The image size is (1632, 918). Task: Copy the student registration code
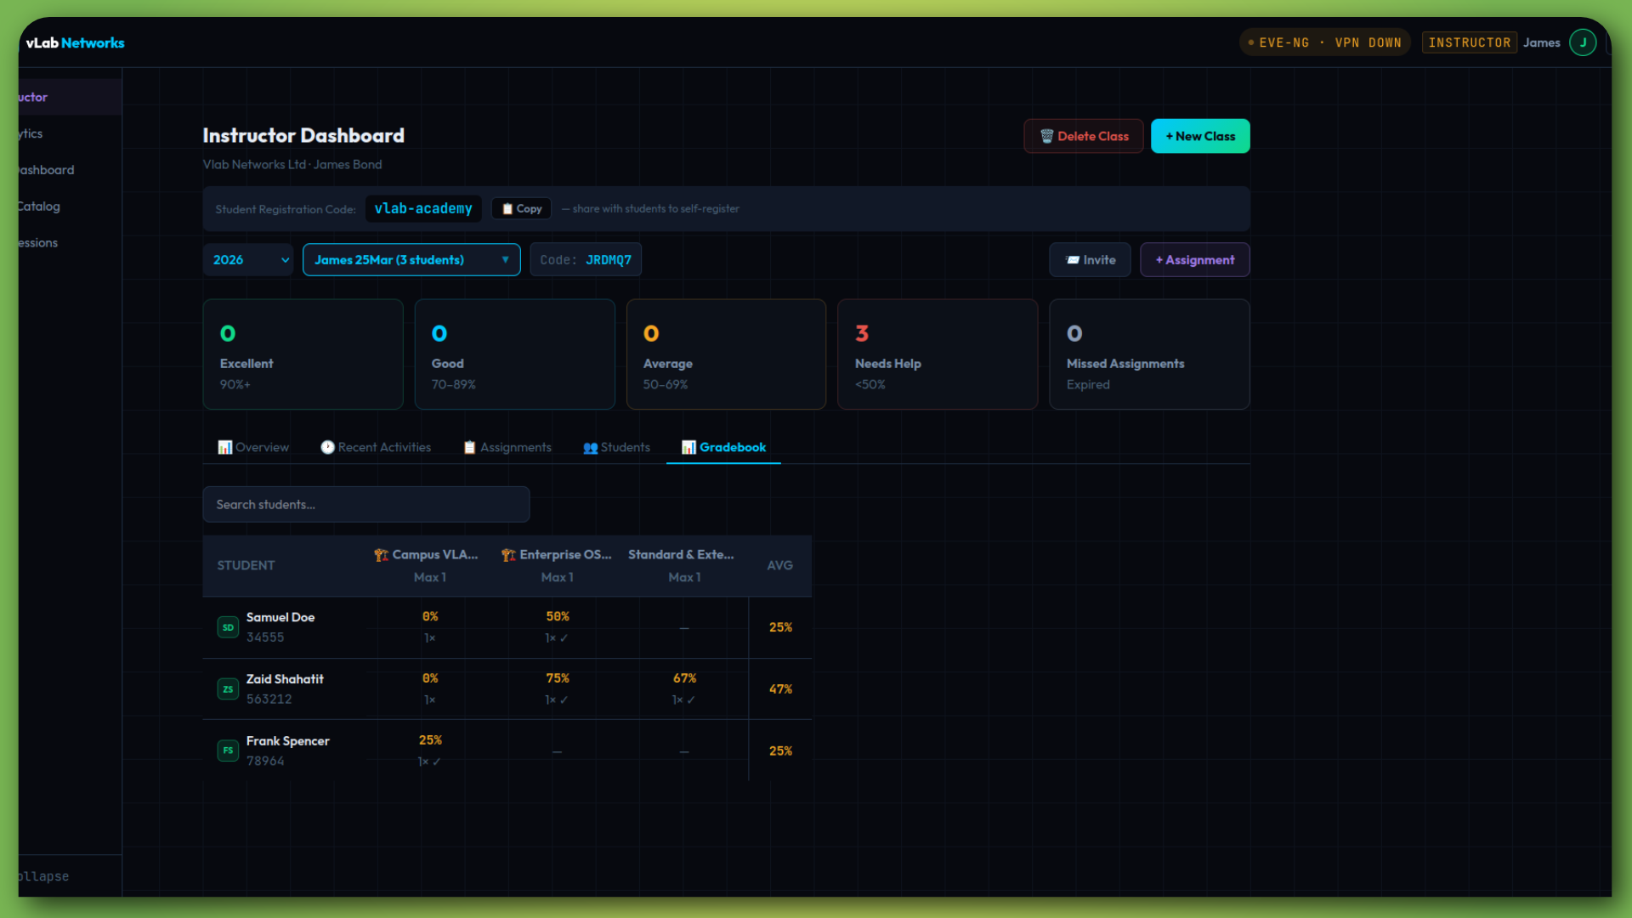click(x=521, y=209)
